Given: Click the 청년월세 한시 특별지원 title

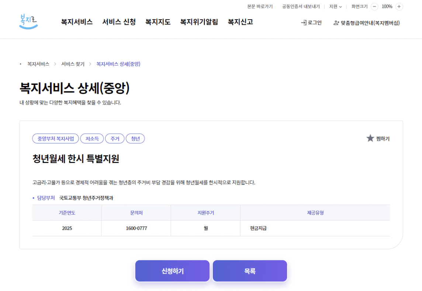Looking at the screenshot, I should (x=76, y=159).
